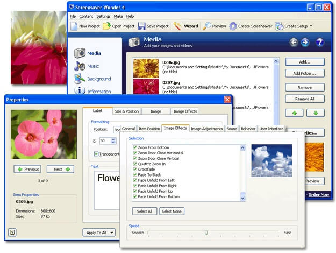
Task: Click the New Project toolbar icon
Action: pos(74,26)
